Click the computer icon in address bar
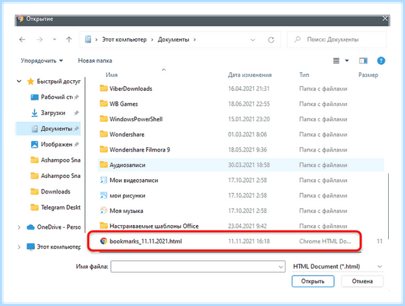 88,40
